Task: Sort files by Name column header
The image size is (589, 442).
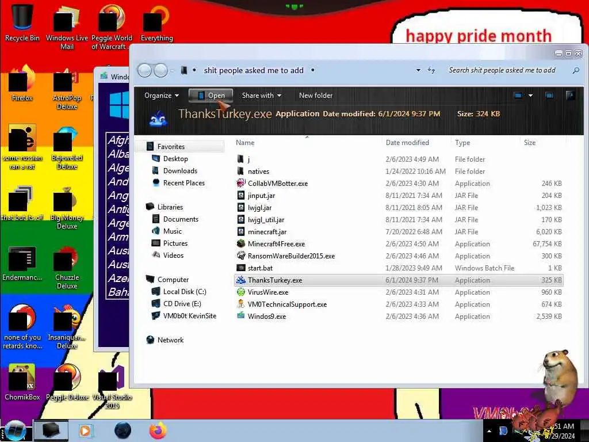Action: click(x=245, y=143)
